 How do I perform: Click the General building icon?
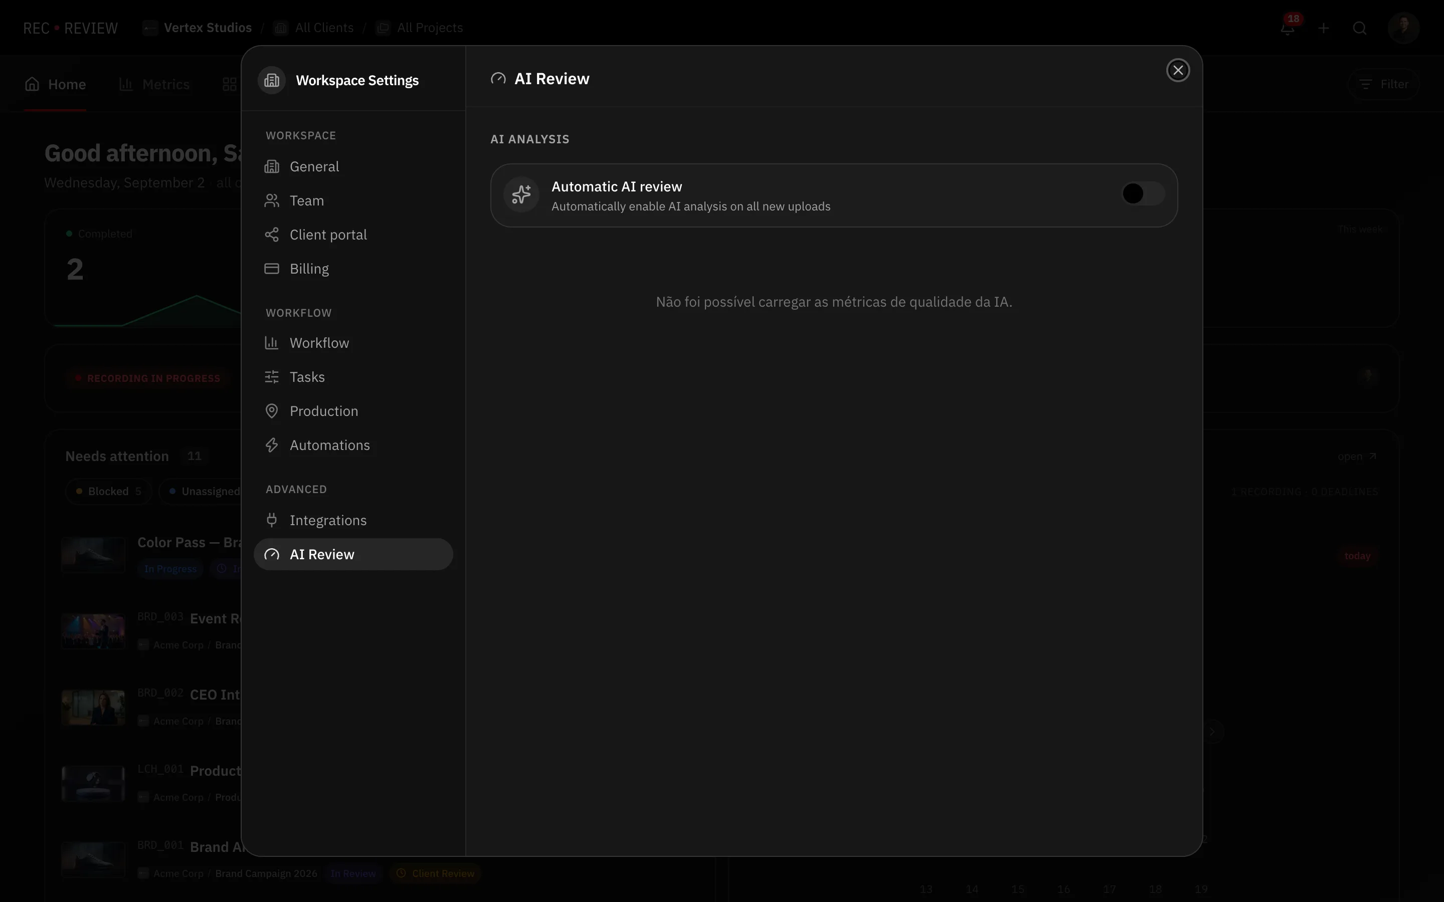click(271, 166)
